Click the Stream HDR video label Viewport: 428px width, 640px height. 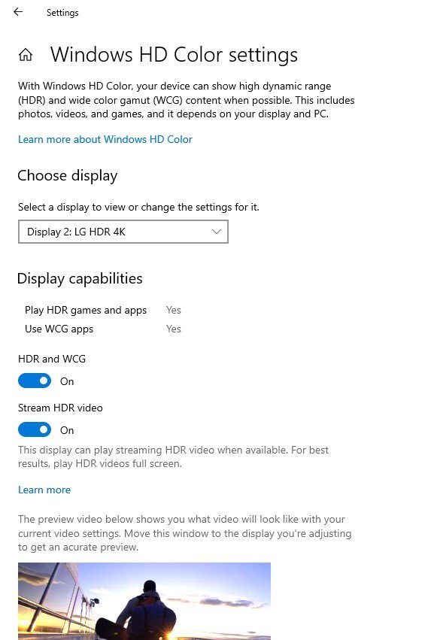pyautogui.click(x=60, y=408)
